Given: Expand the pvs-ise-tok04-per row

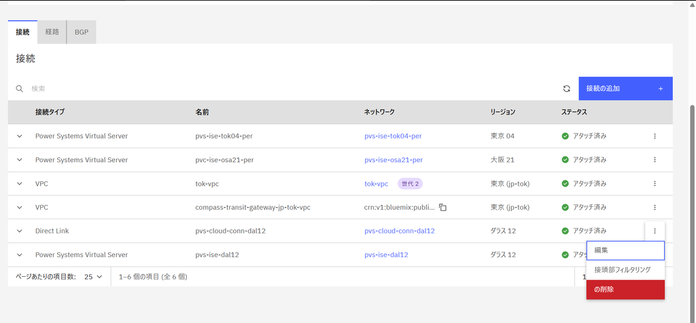Looking at the screenshot, I should [20, 136].
